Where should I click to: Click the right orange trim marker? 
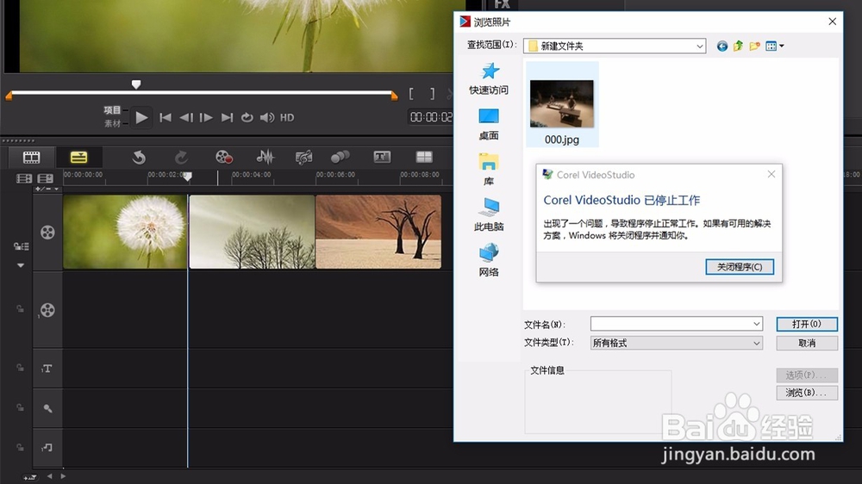coord(394,96)
